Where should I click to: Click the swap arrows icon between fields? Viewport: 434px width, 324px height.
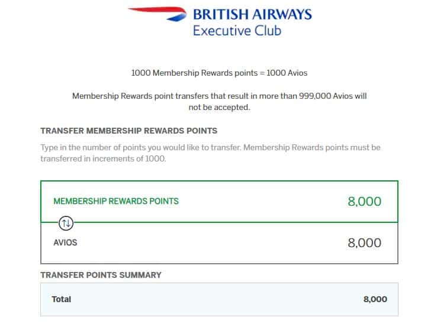[66, 223]
